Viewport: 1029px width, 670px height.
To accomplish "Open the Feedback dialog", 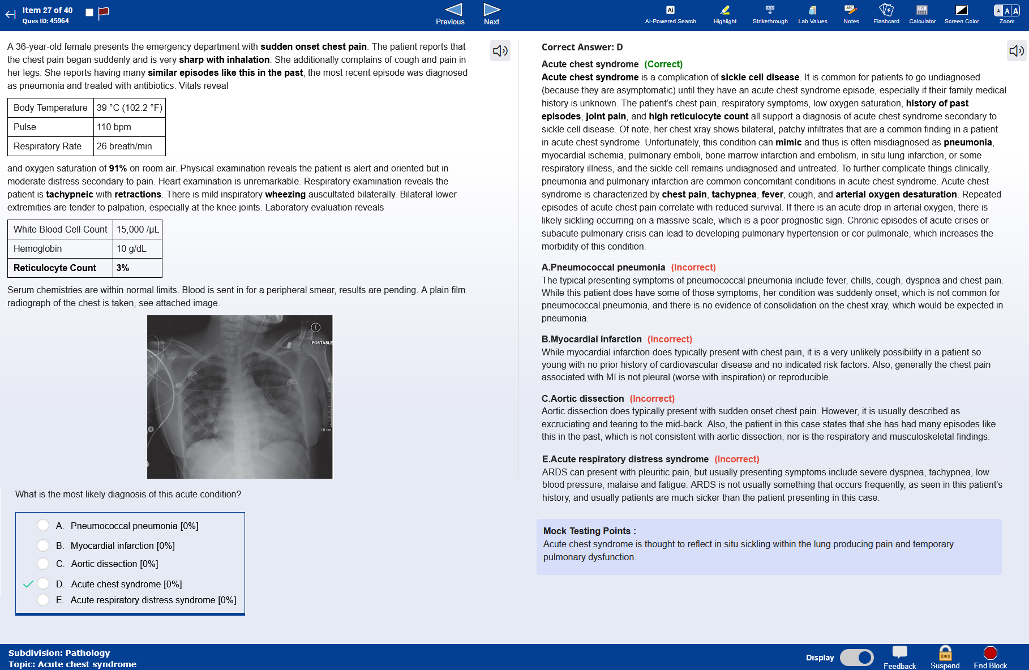I will point(899,658).
